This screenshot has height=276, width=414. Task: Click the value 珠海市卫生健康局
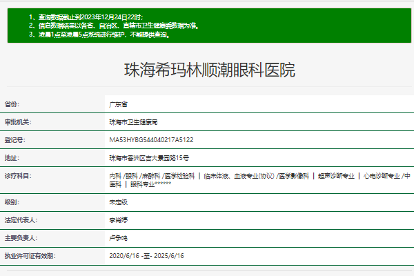pyautogui.click(x=133, y=122)
